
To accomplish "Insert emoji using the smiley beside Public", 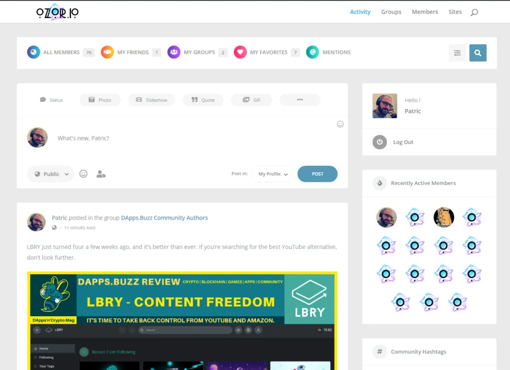I will coord(83,174).
